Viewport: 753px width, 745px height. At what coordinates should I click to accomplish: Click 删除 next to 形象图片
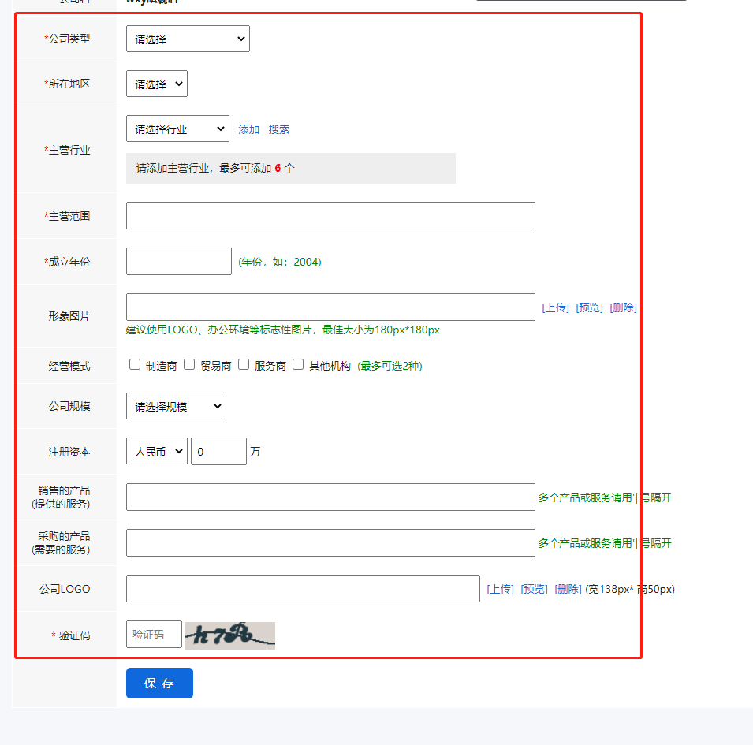(623, 307)
